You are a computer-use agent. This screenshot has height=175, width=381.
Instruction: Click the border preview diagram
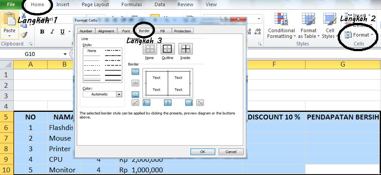[168, 83]
